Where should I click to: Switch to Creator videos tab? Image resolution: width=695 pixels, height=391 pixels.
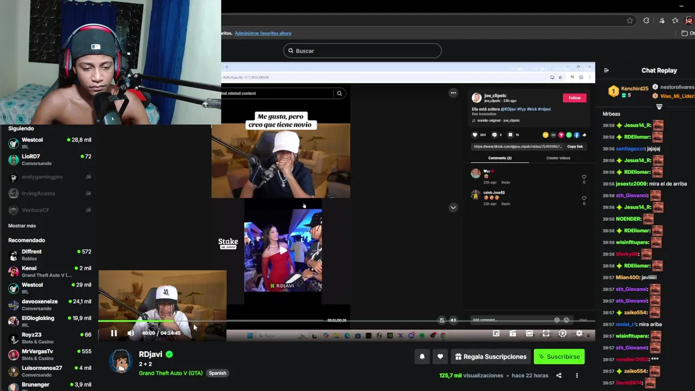point(558,158)
